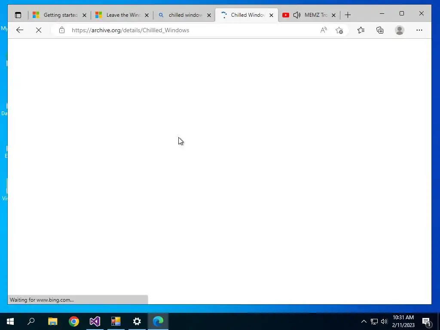This screenshot has width=440, height=330.
Task: Open the Windows Start menu
Action: click(10, 321)
